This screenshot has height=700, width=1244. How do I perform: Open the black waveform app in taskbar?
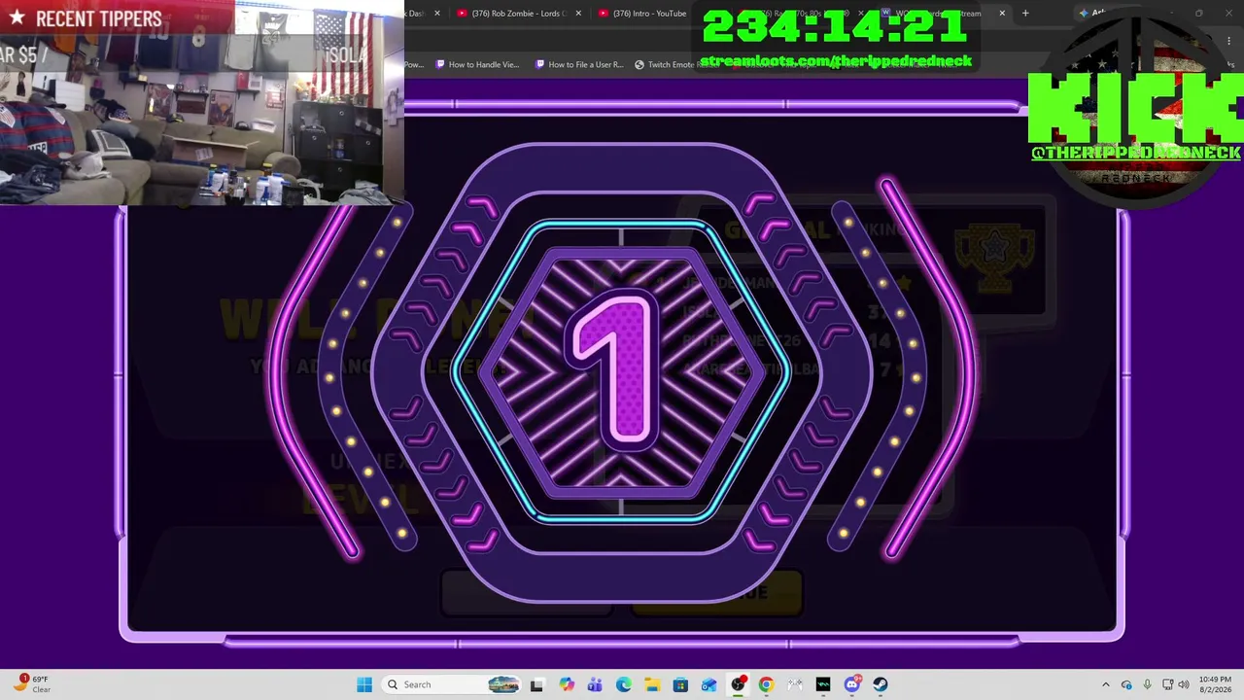pyautogui.click(x=823, y=684)
